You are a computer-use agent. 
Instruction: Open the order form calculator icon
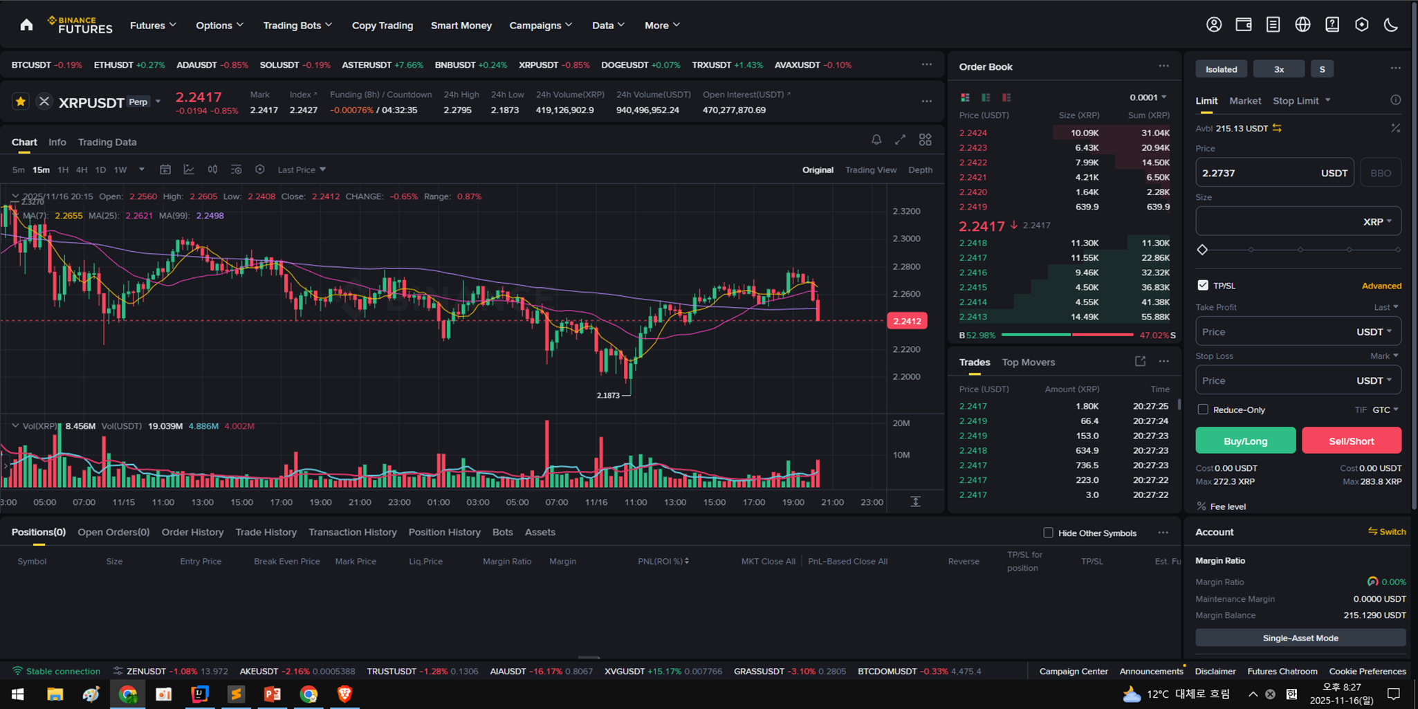1396,128
